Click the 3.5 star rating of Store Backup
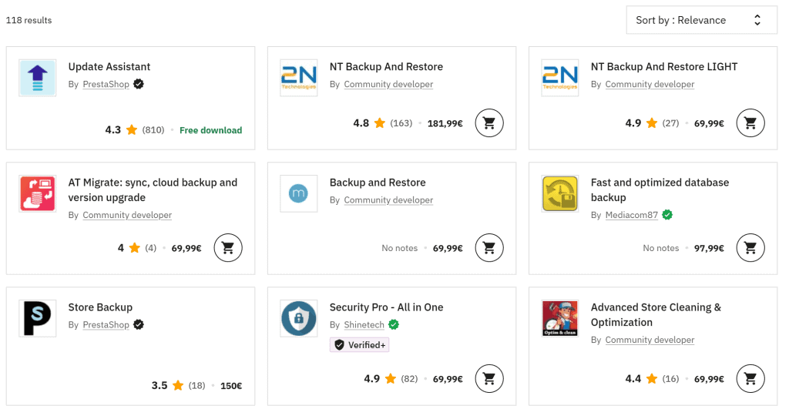The height and width of the screenshot is (409, 789). 167,385
